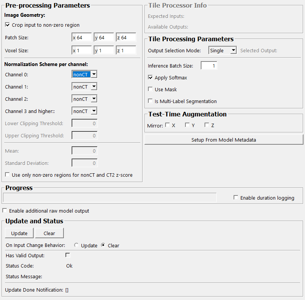The image size is (305, 300).
Task: Select Update radio for input change
Action: [76, 245]
